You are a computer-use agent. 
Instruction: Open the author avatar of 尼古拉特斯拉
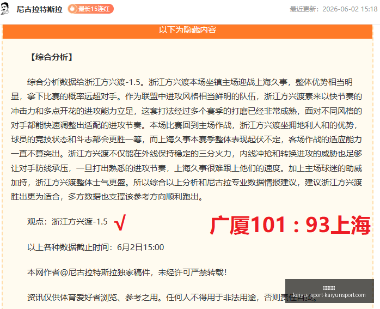click(5, 9)
